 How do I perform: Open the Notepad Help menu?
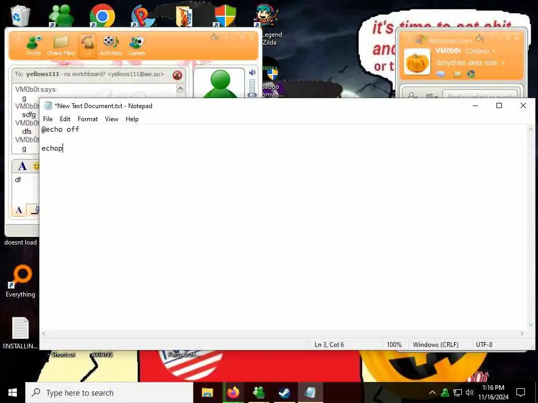[132, 119]
